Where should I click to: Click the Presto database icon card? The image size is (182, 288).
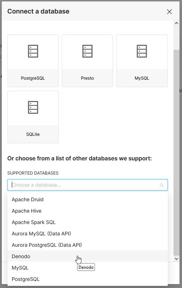[x=87, y=61]
